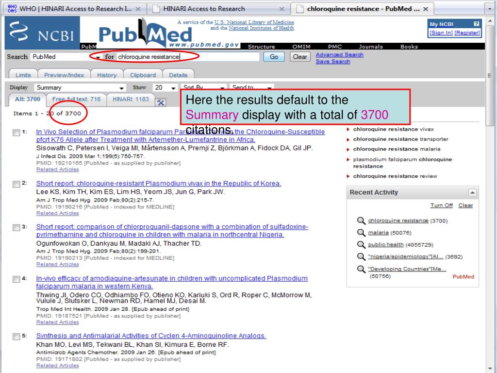Click magnifier icon beside chloroquine resistance activity
This screenshot has height=373, width=497.
coord(361,220)
